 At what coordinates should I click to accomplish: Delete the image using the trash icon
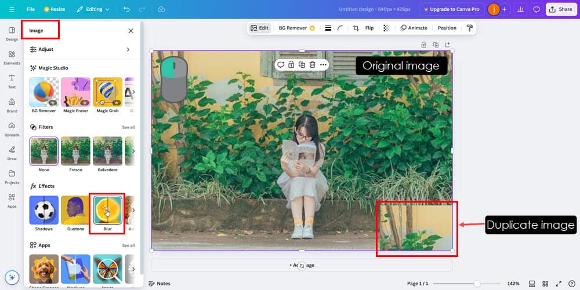point(312,65)
